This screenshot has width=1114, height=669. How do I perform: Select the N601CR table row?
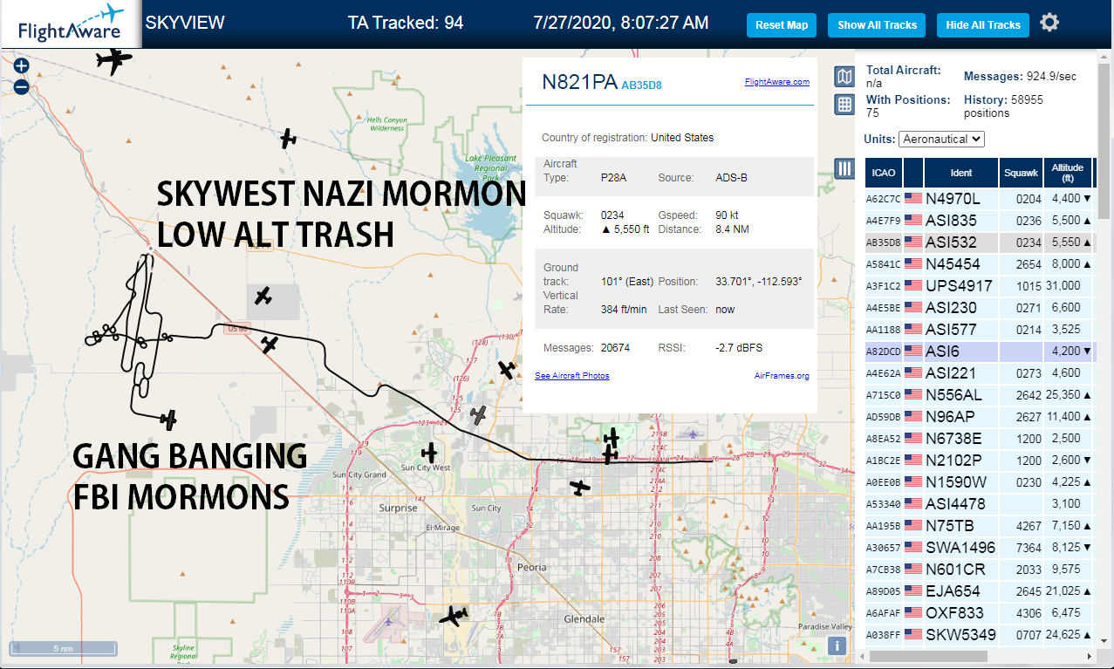(980, 570)
